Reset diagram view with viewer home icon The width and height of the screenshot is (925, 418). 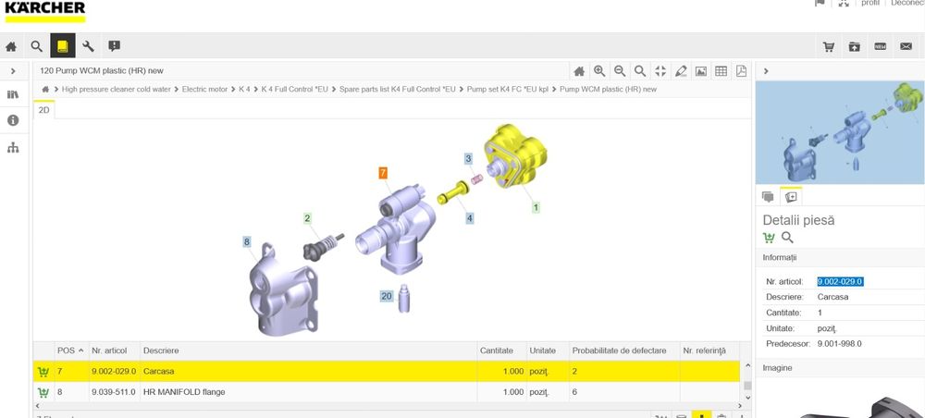click(x=579, y=71)
